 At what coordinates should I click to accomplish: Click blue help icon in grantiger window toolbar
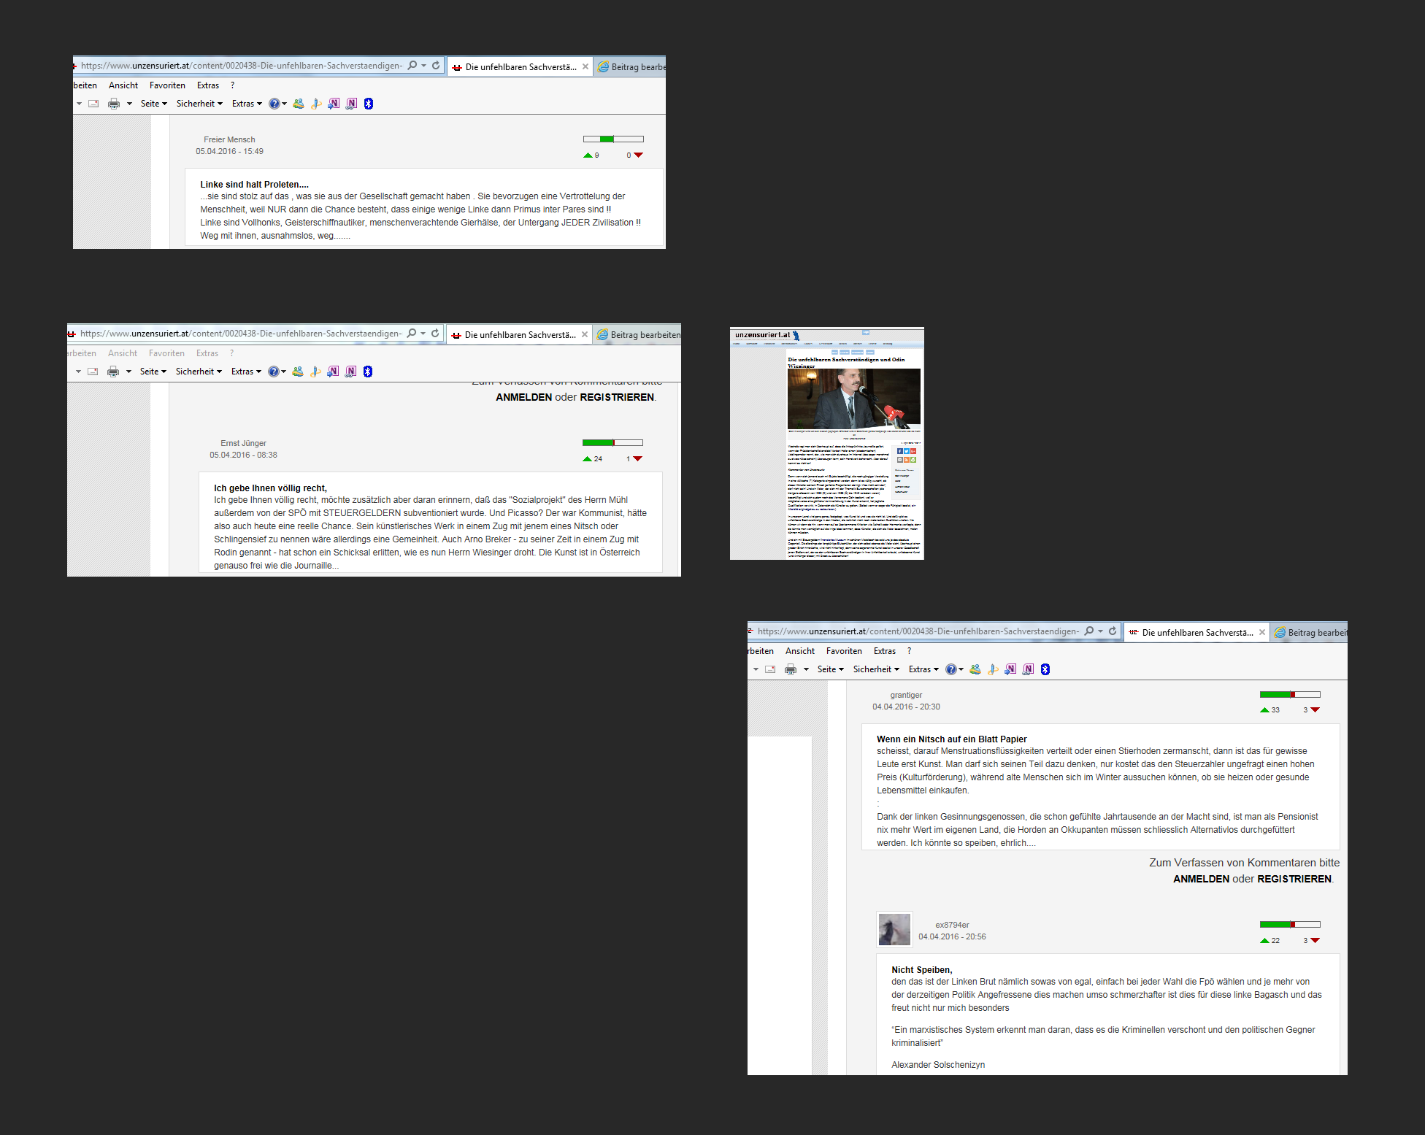point(950,669)
